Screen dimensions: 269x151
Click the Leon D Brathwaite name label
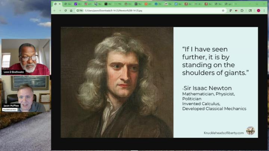(13, 72)
